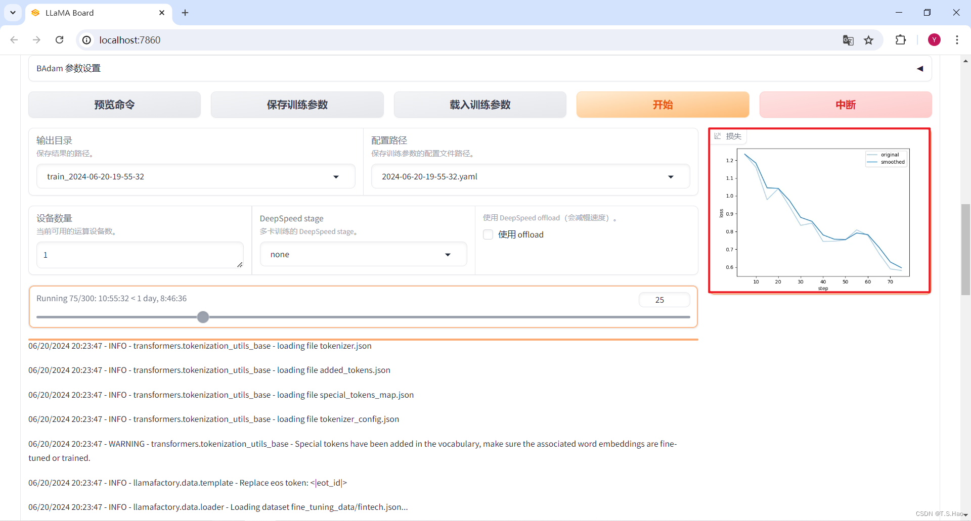Open the Google Translate page icon
971x521 pixels.
[848, 40]
